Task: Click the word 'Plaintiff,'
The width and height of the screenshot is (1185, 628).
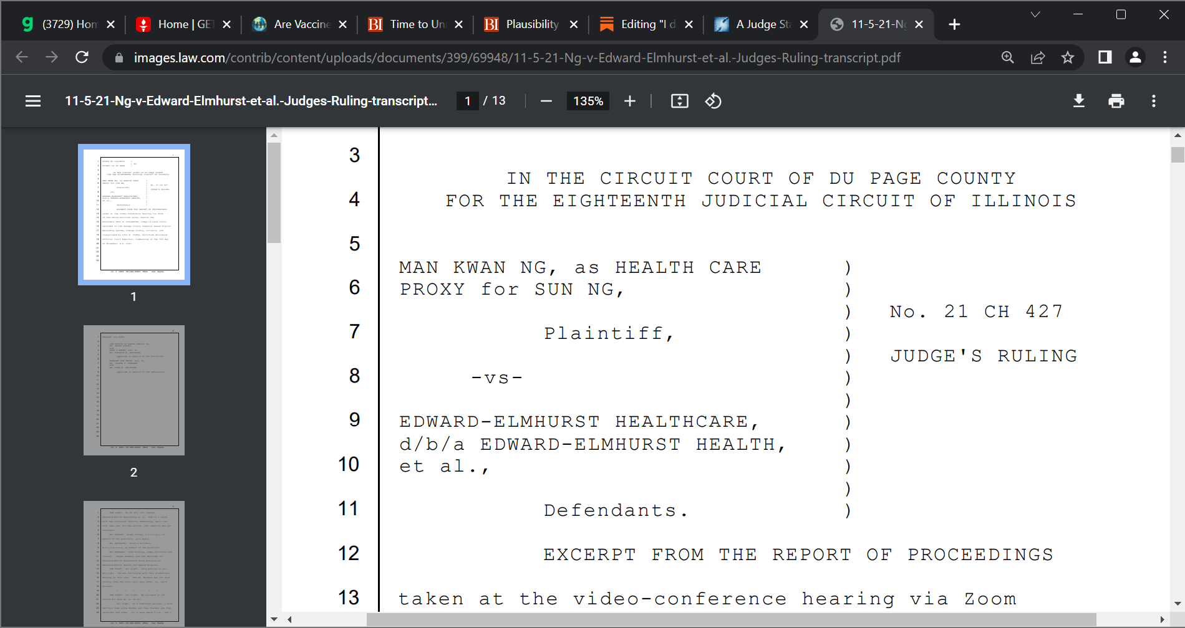Action: (609, 333)
